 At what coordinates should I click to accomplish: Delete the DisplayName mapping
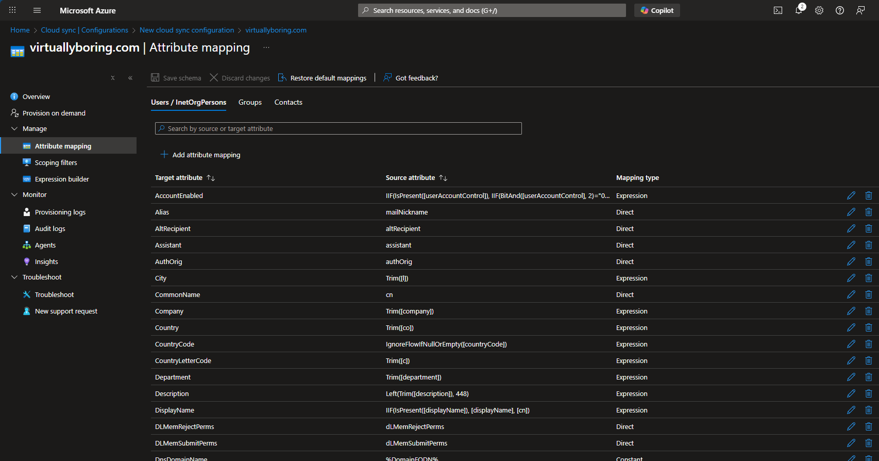[x=869, y=410]
